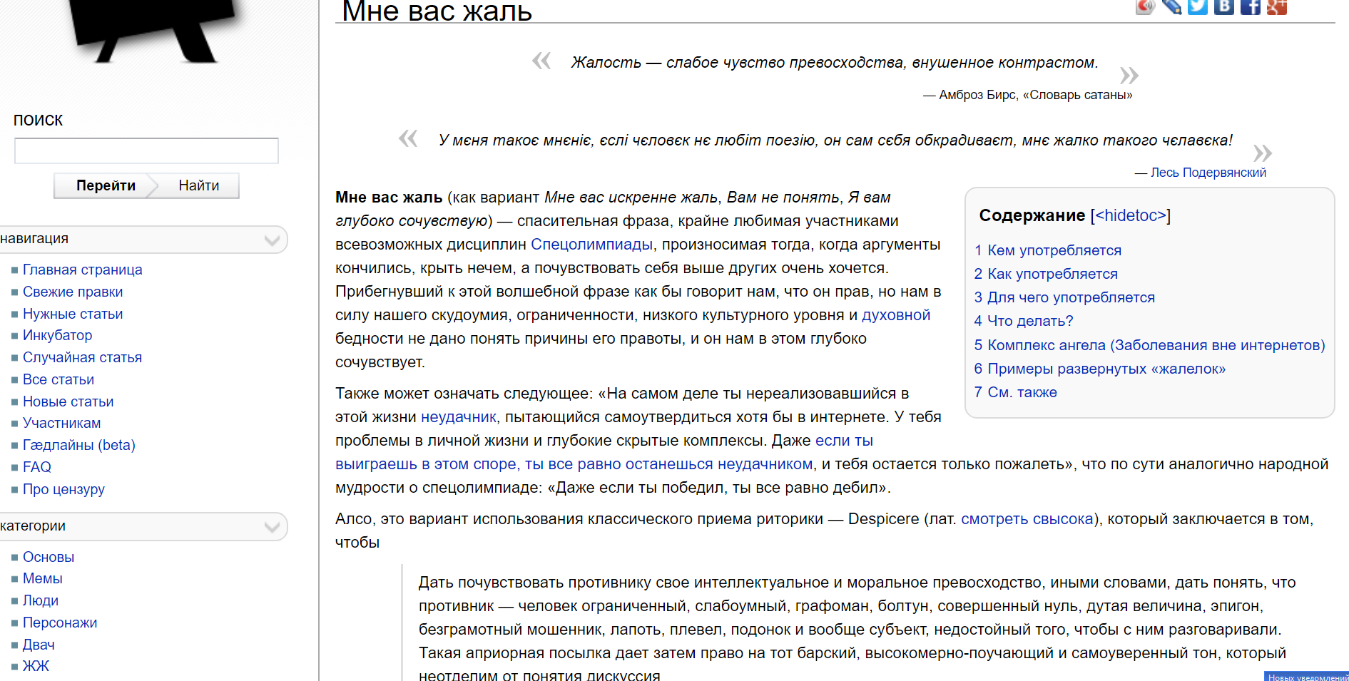Collapse the навигация sidebar section
Screen dimensions: 1349x681
(x=272, y=240)
